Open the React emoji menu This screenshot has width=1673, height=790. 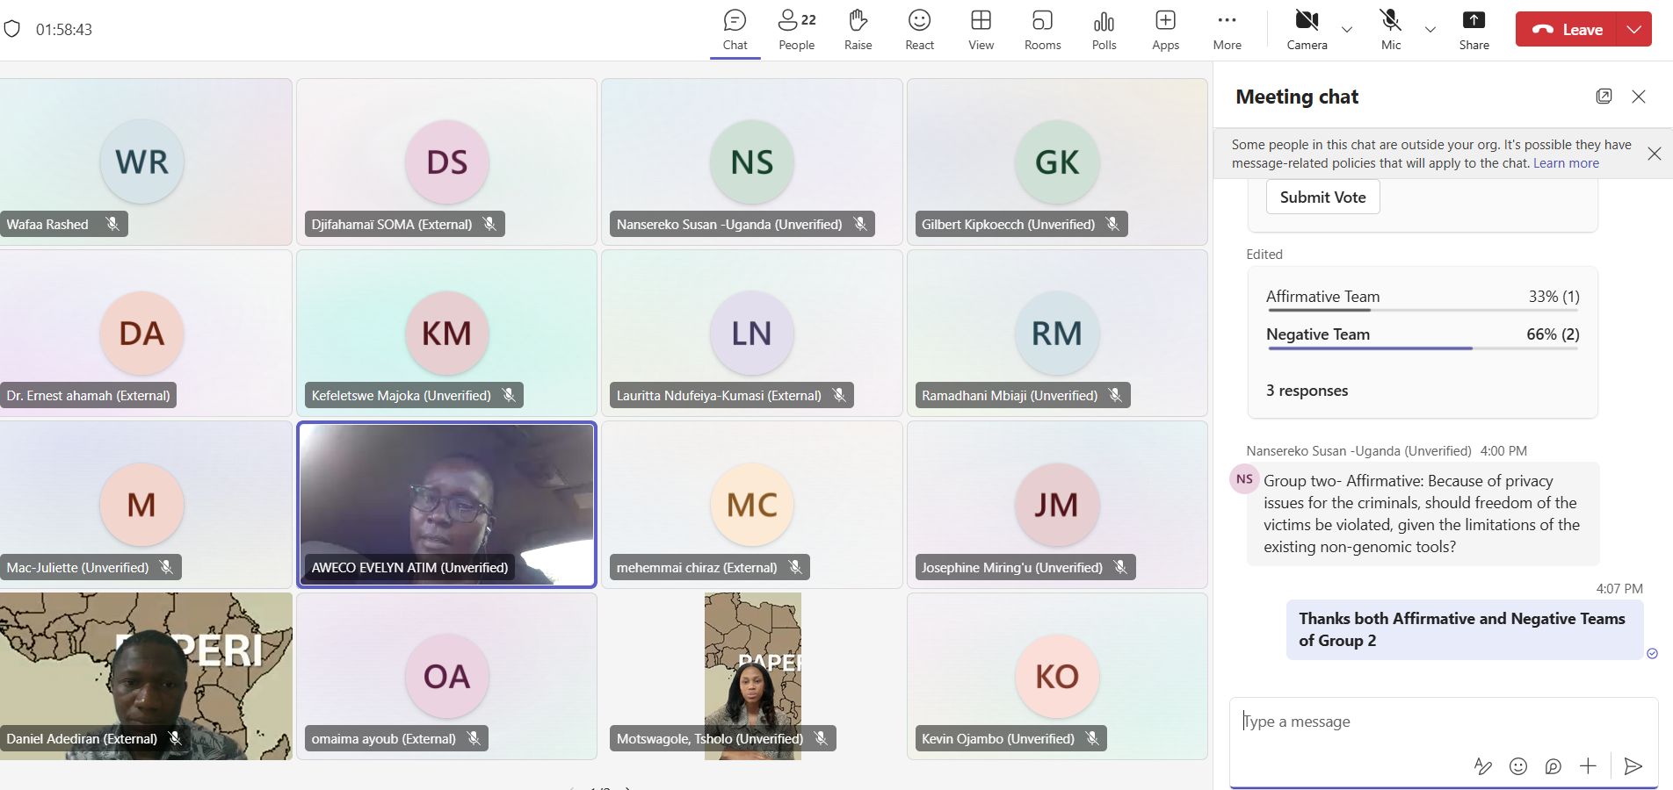click(x=919, y=30)
